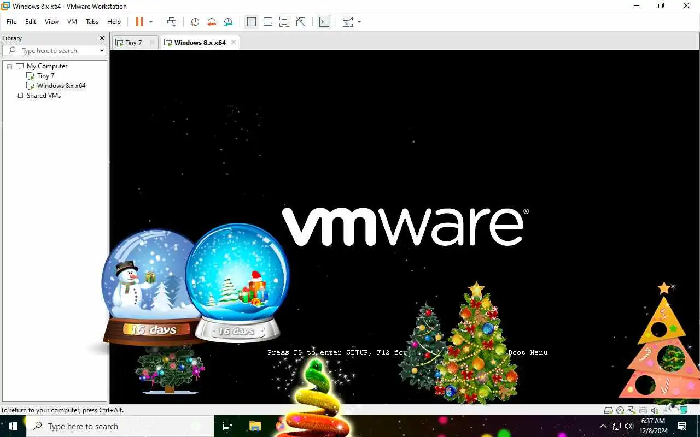Click the taskbar search box
This screenshot has height=437, width=700.
tap(120, 426)
